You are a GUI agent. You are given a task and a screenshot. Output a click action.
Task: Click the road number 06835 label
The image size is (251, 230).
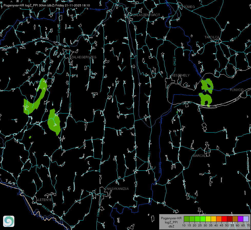[x=46, y=208]
